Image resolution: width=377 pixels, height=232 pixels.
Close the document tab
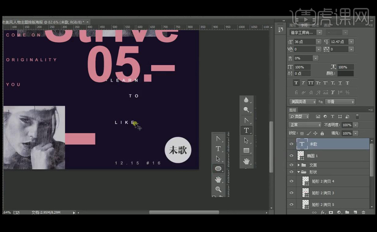(x=88, y=22)
